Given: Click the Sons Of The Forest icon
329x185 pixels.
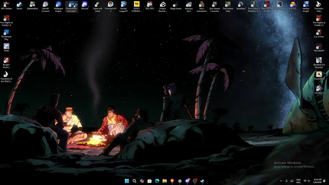Looking at the screenshot, I should 267,7.
